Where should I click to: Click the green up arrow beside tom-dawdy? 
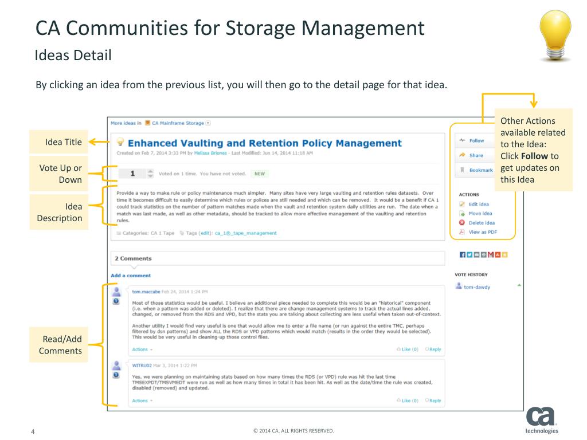tap(519, 285)
